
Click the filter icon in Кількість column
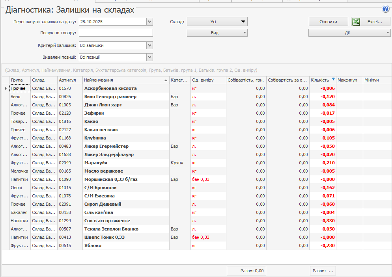pos(333,80)
